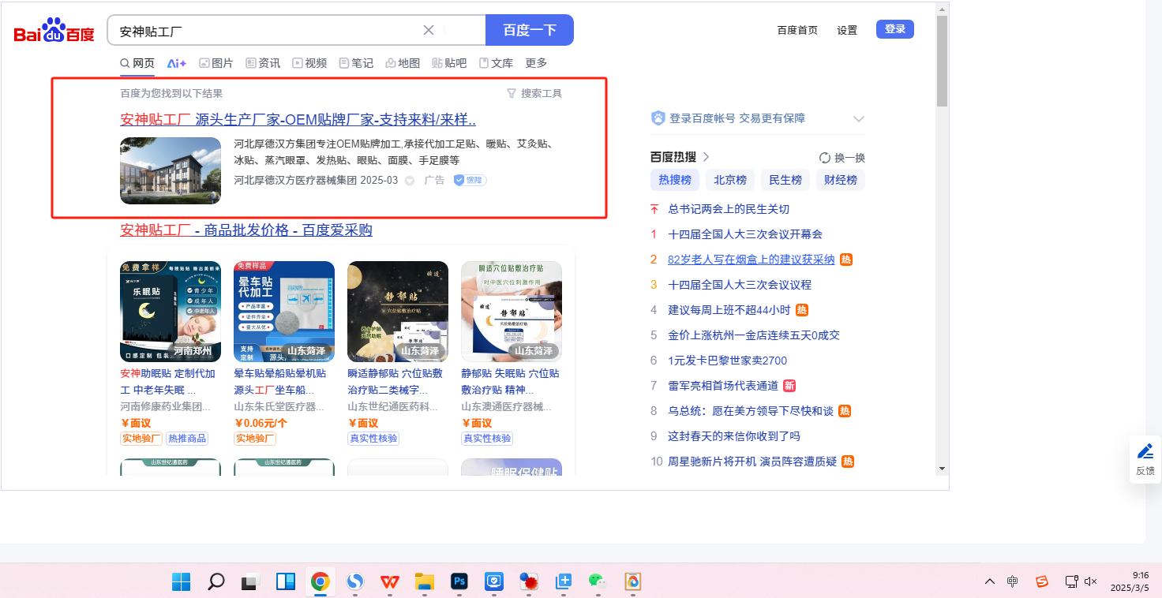Select the 民生榜 tab
Viewport: 1162px width, 598px height.
point(785,180)
